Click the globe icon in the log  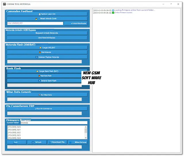point(113,10)
